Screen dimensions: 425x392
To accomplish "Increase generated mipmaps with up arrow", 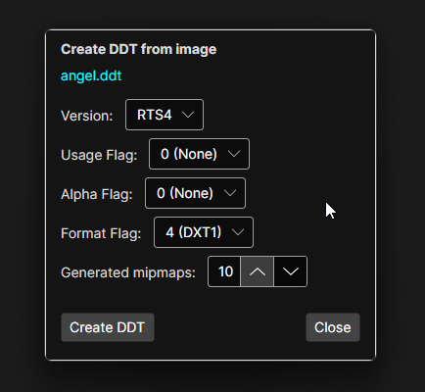I will coord(258,271).
